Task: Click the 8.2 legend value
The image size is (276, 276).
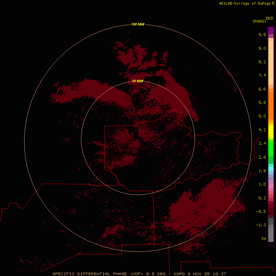Action: click(x=262, y=62)
